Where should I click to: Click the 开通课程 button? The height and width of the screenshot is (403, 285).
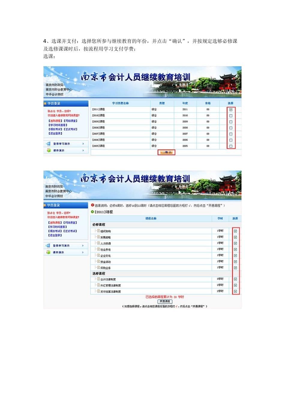[165, 301]
